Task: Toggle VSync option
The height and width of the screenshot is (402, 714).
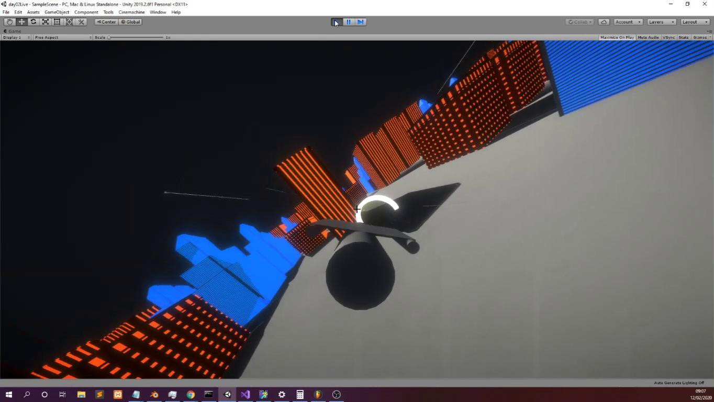Action: point(668,37)
